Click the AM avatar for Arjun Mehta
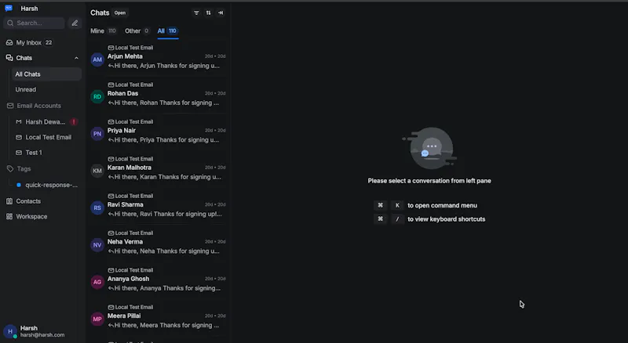This screenshot has width=628, height=343. (x=97, y=60)
